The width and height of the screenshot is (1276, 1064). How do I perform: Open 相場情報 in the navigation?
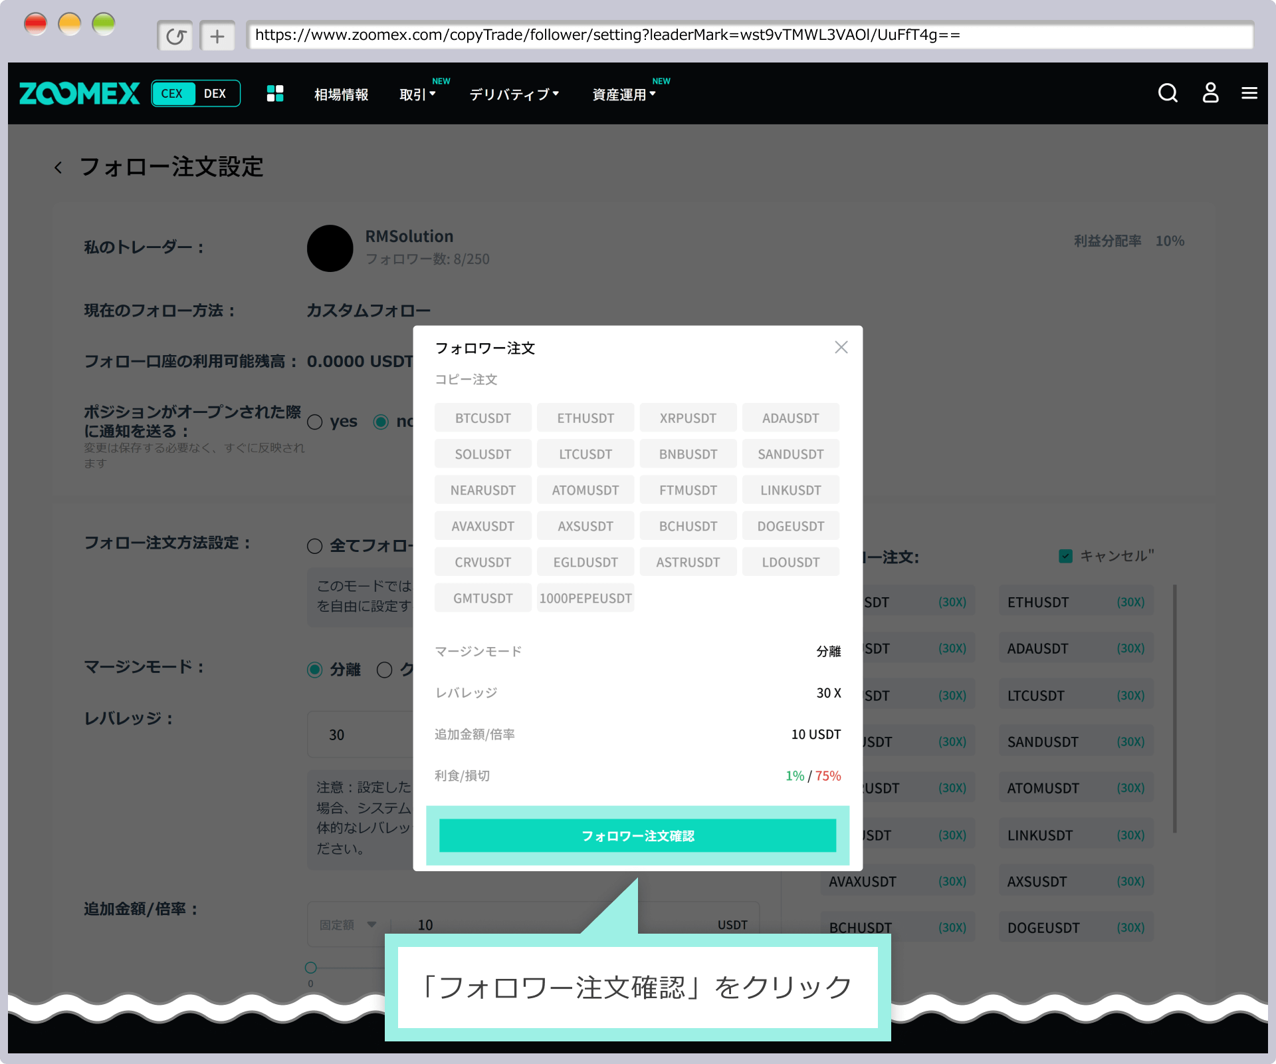click(341, 94)
